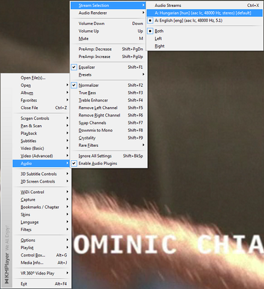Expand the Favorites submenu
Viewport: 264px width, 289px height.
pyautogui.click(x=41, y=100)
